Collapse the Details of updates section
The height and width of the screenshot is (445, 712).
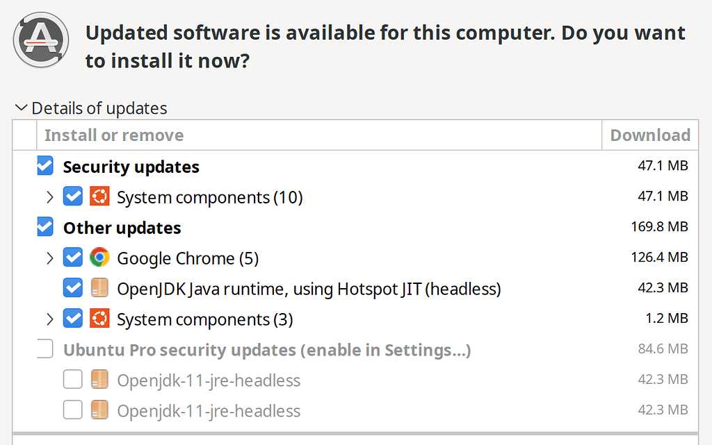22,108
